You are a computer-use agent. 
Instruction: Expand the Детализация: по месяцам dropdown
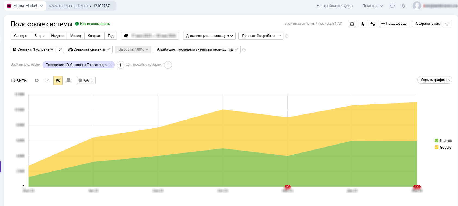point(209,36)
